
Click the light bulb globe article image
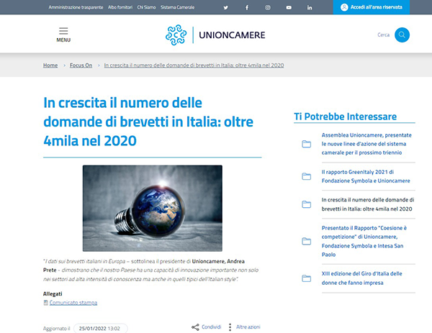153,208
